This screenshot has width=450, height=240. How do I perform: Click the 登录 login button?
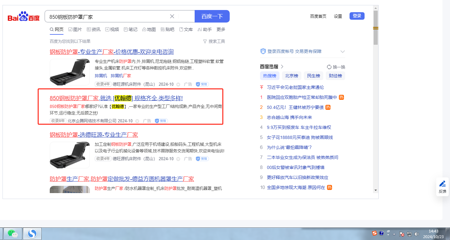coord(357,16)
